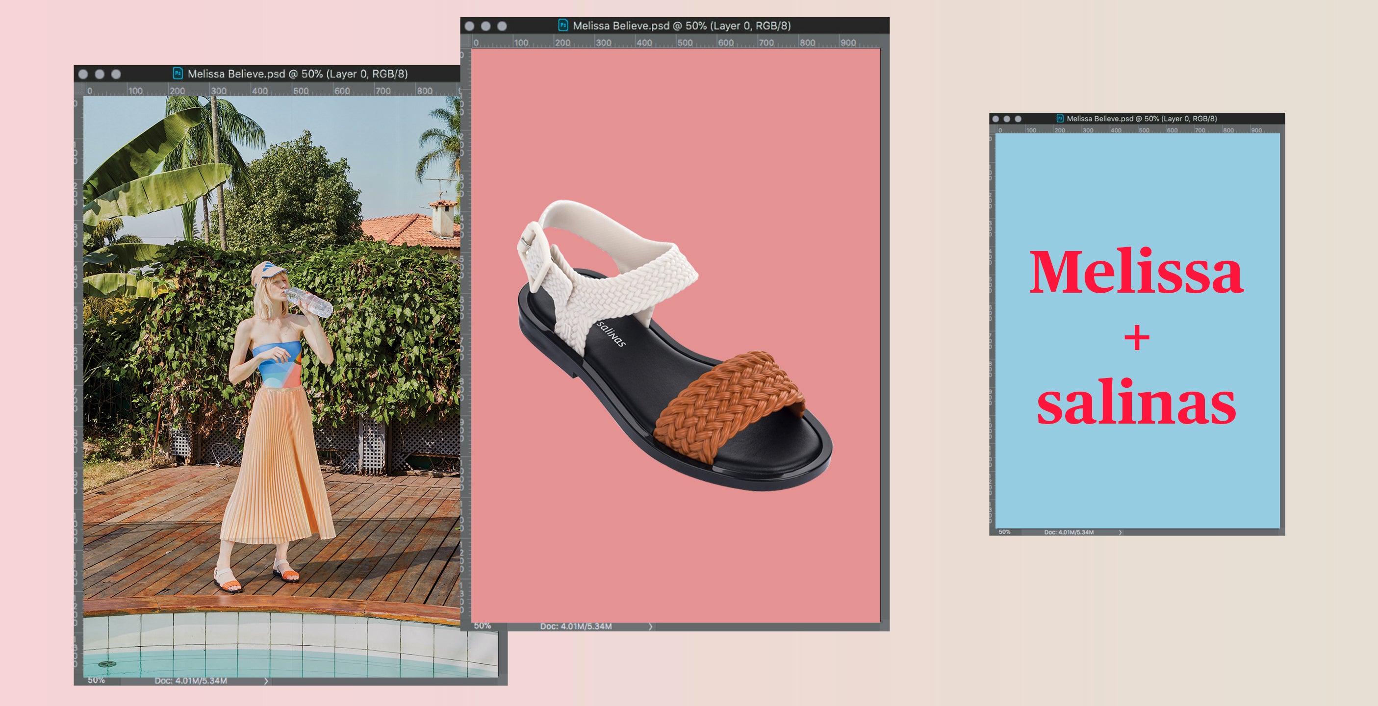Click Photoshop file icon in sandal window title
The height and width of the screenshot is (706, 1378).
coord(563,25)
